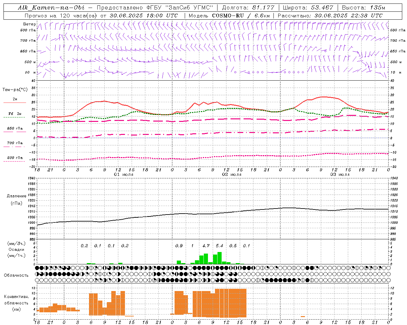Select the computed time "Рассчитано: 30.06.2025 22:38 UTC"
Image resolution: width=407 pixels, height=325 pixels.
point(330,16)
